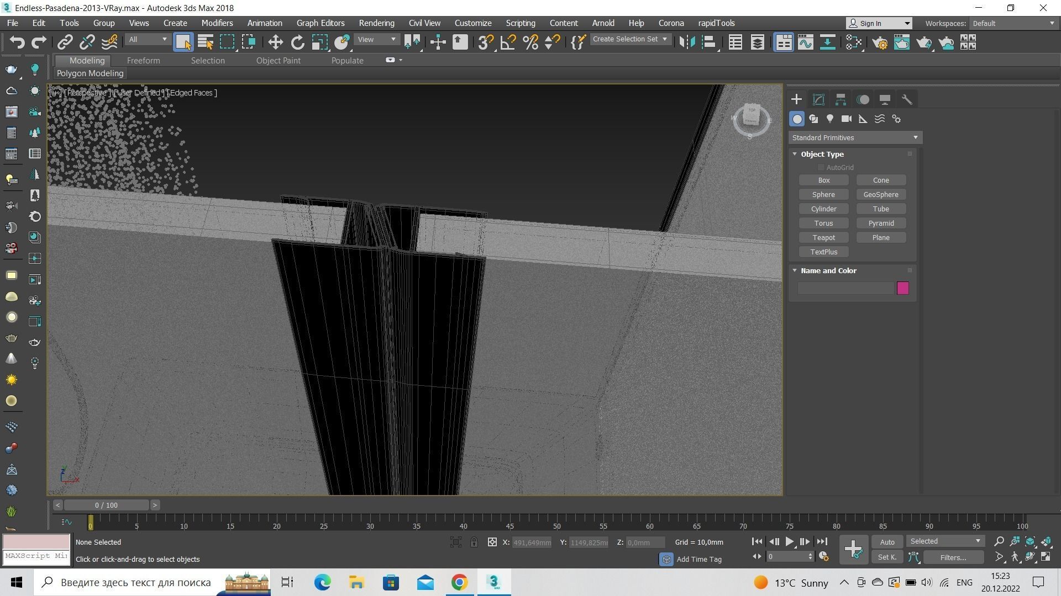Open the Graph Editors menu
Image resolution: width=1061 pixels, height=596 pixels.
(x=321, y=23)
